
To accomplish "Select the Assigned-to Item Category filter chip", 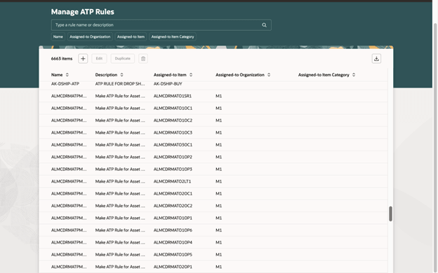I will click(x=173, y=37).
